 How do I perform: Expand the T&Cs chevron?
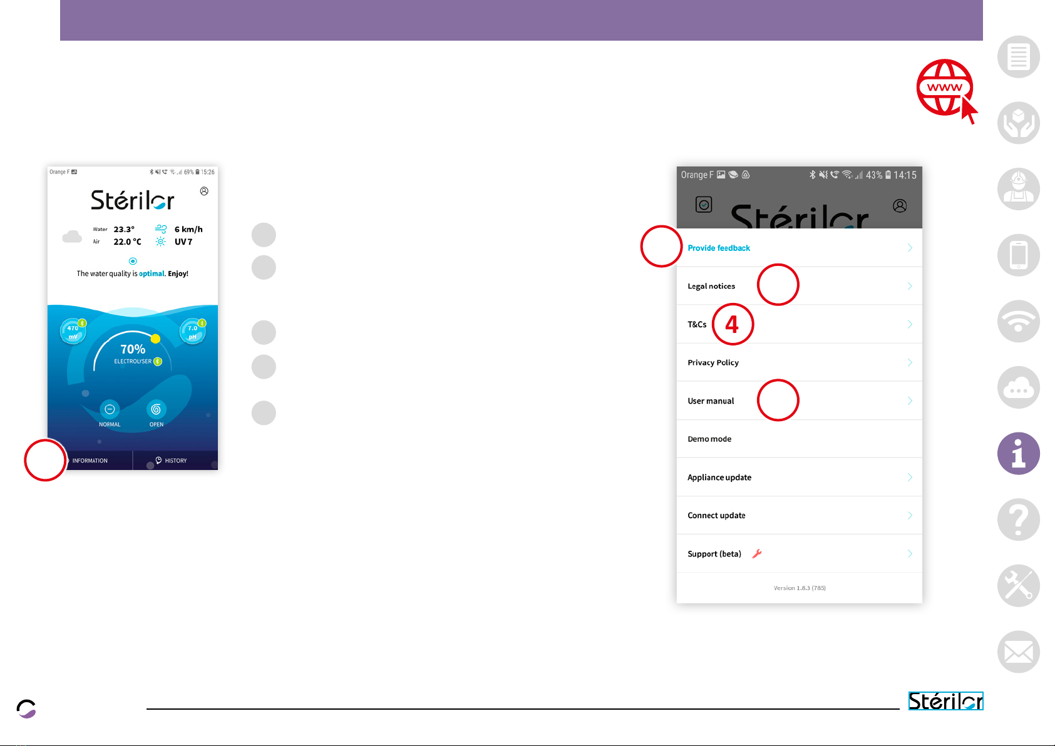pyautogui.click(x=910, y=324)
